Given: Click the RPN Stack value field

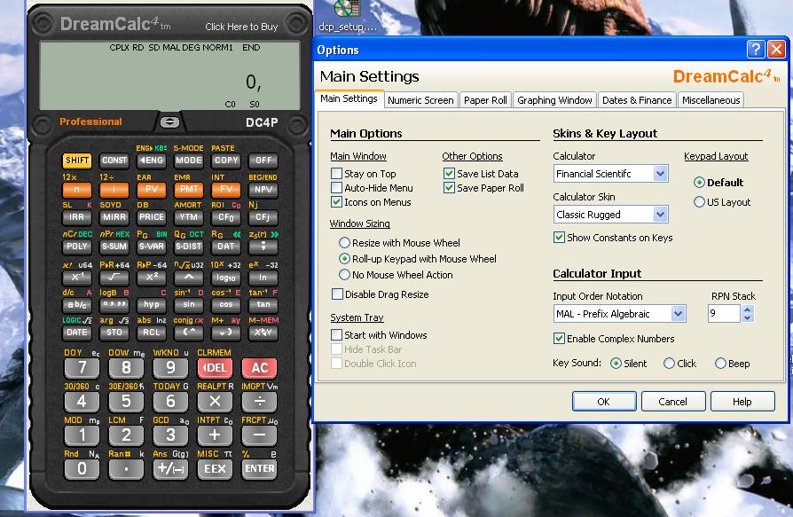Looking at the screenshot, I should 724,313.
